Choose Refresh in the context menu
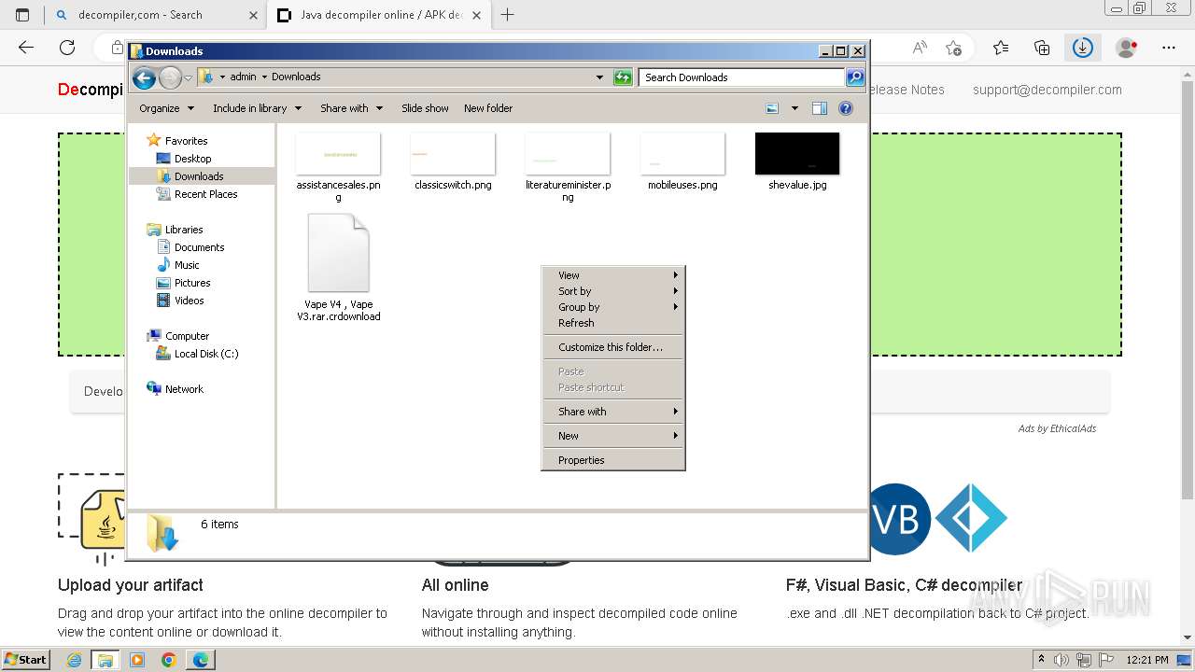 (x=613, y=323)
